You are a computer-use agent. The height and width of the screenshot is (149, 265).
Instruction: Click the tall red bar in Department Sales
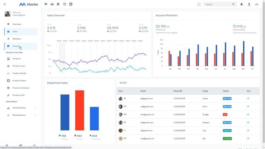[79, 111]
